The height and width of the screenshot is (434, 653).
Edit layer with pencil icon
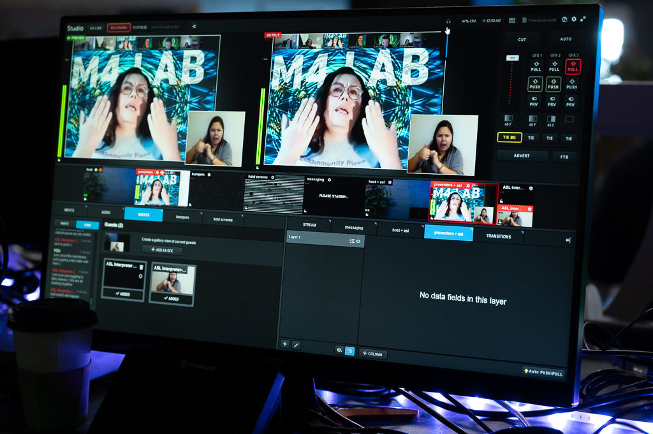pyautogui.click(x=296, y=345)
